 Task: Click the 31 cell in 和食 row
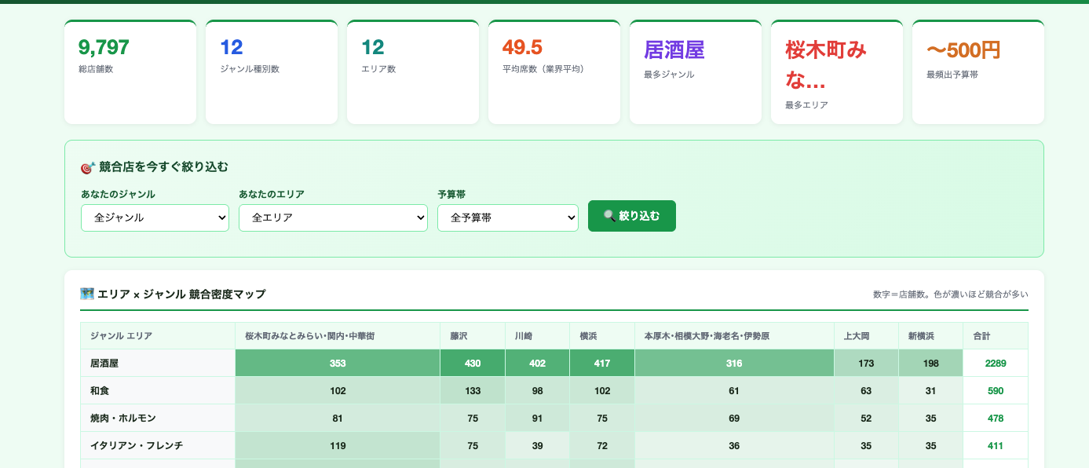(x=931, y=390)
